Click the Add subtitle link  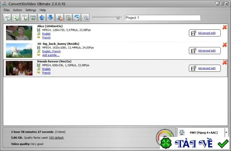(51, 55)
